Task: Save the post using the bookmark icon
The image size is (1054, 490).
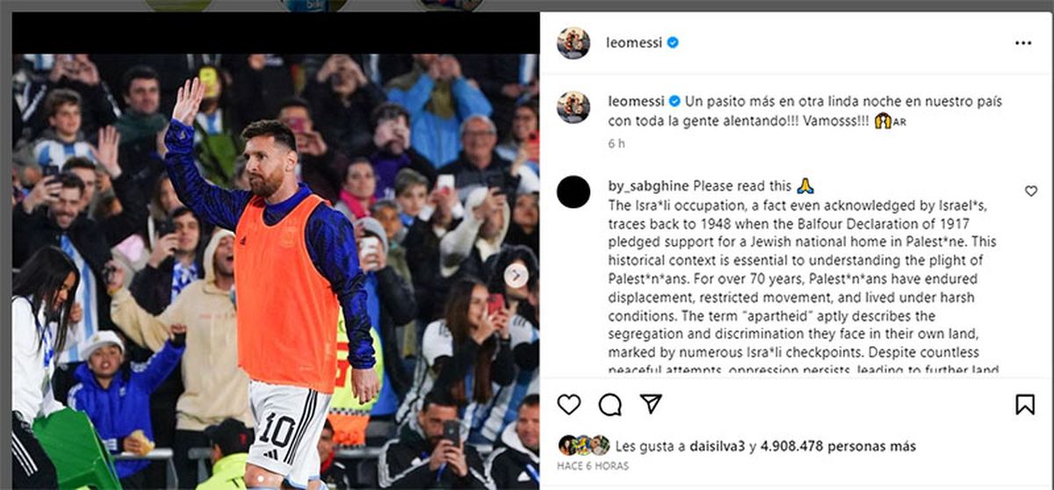Action: tap(1025, 404)
